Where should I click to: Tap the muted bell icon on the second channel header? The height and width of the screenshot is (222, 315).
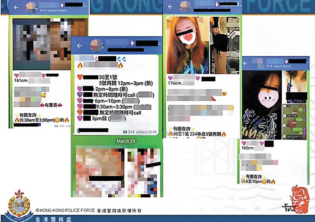132,42
